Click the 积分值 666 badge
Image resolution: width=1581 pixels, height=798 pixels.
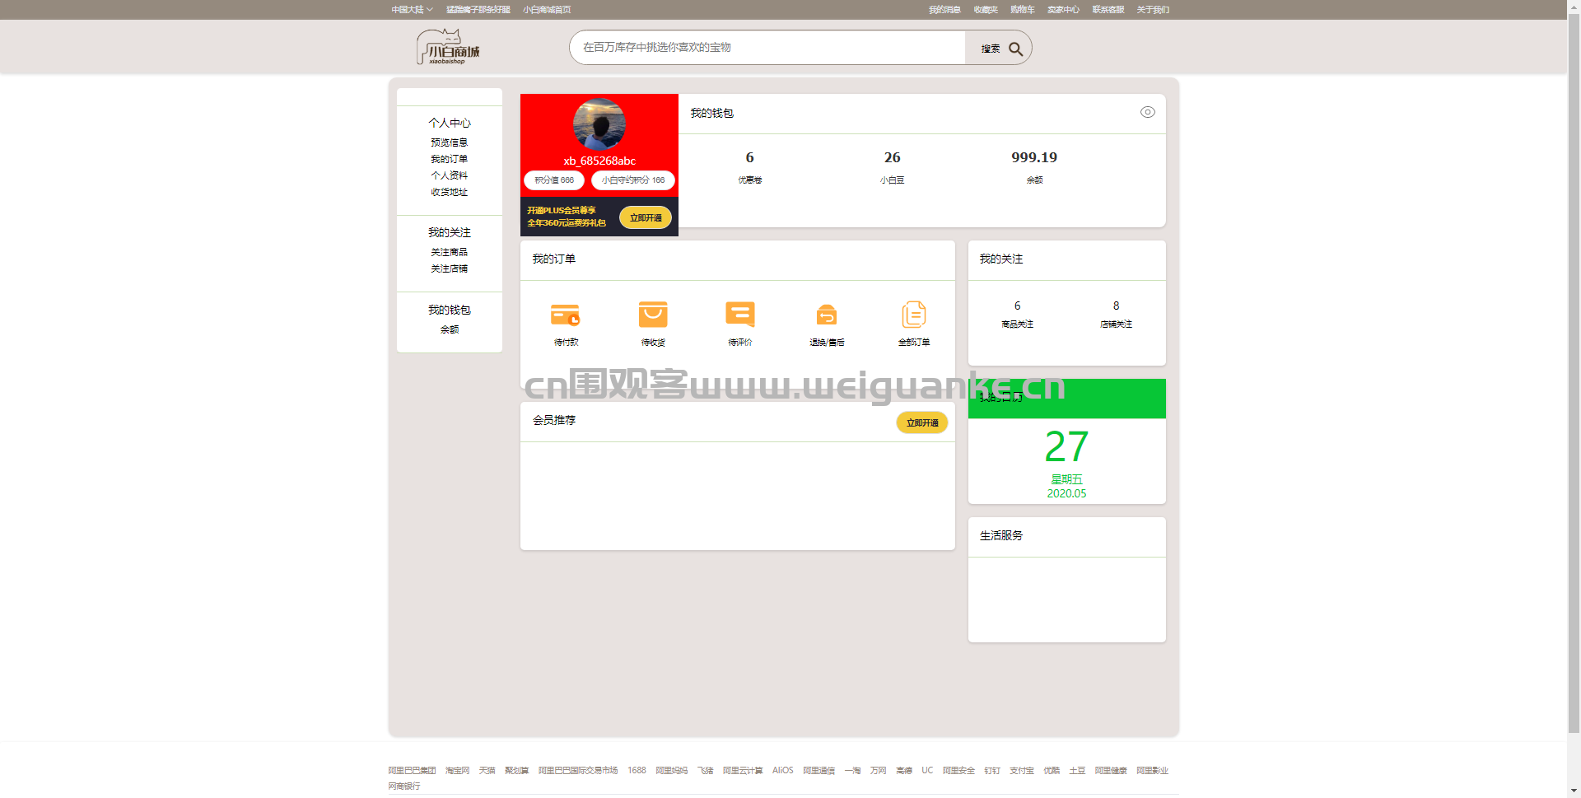click(554, 180)
